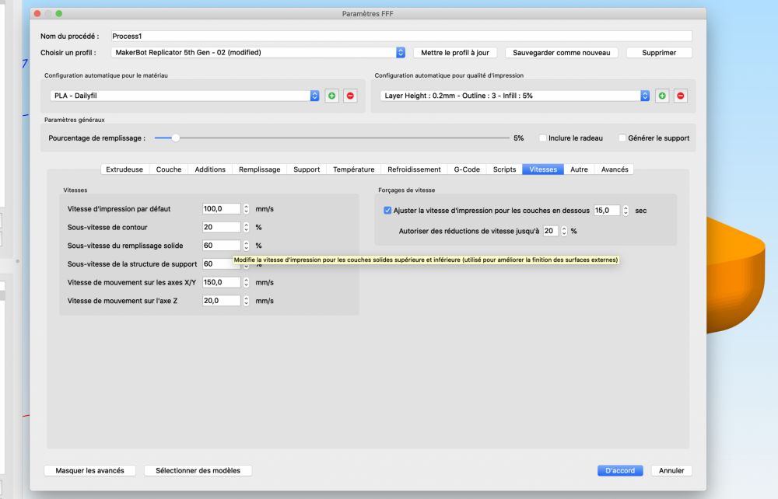The image size is (778, 499).
Task: Click the Z axis movement speed field
Action: point(221,301)
